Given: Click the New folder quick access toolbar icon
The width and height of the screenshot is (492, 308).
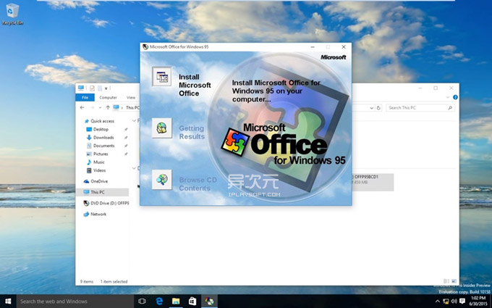Looking at the screenshot, I should coord(99,88).
